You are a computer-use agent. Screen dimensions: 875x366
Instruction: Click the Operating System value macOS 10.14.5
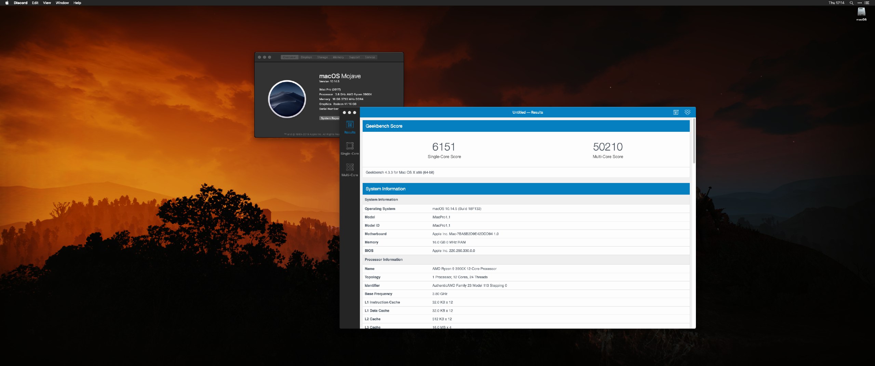(x=457, y=209)
